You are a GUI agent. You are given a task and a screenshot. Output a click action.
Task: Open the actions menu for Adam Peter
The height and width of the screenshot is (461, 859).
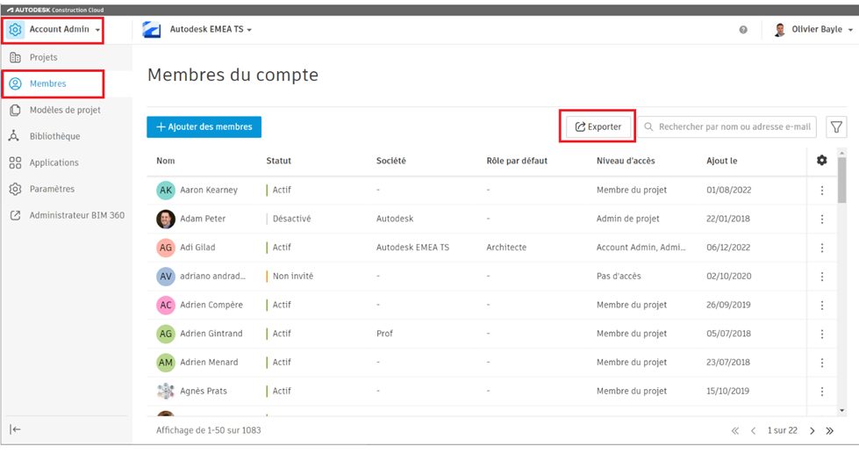(822, 219)
